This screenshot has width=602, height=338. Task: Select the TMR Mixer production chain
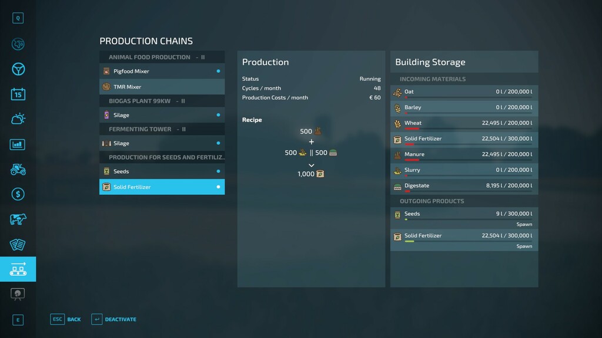[x=162, y=87]
